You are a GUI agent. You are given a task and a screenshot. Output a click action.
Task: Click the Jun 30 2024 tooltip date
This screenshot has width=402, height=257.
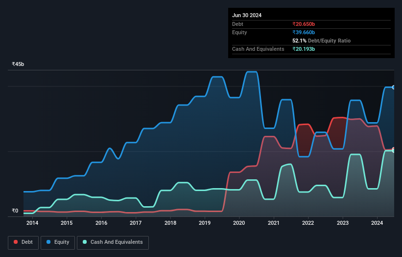pyautogui.click(x=247, y=15)
